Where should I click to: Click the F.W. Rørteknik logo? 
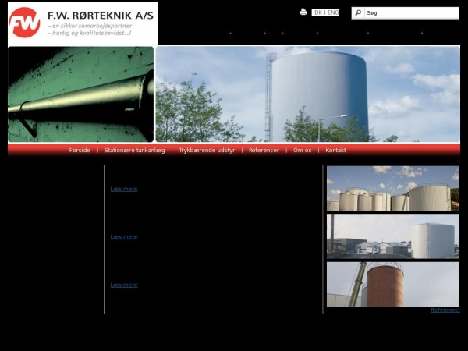tap(81, 23)
